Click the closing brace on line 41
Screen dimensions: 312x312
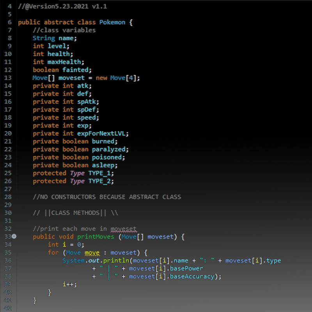35,300
